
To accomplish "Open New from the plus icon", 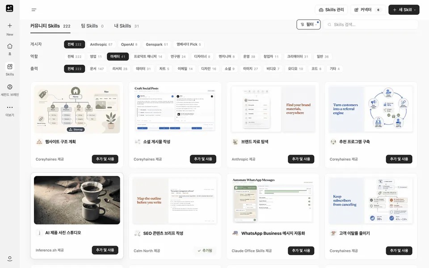I will pyautogui.click(x=9, y=26).
